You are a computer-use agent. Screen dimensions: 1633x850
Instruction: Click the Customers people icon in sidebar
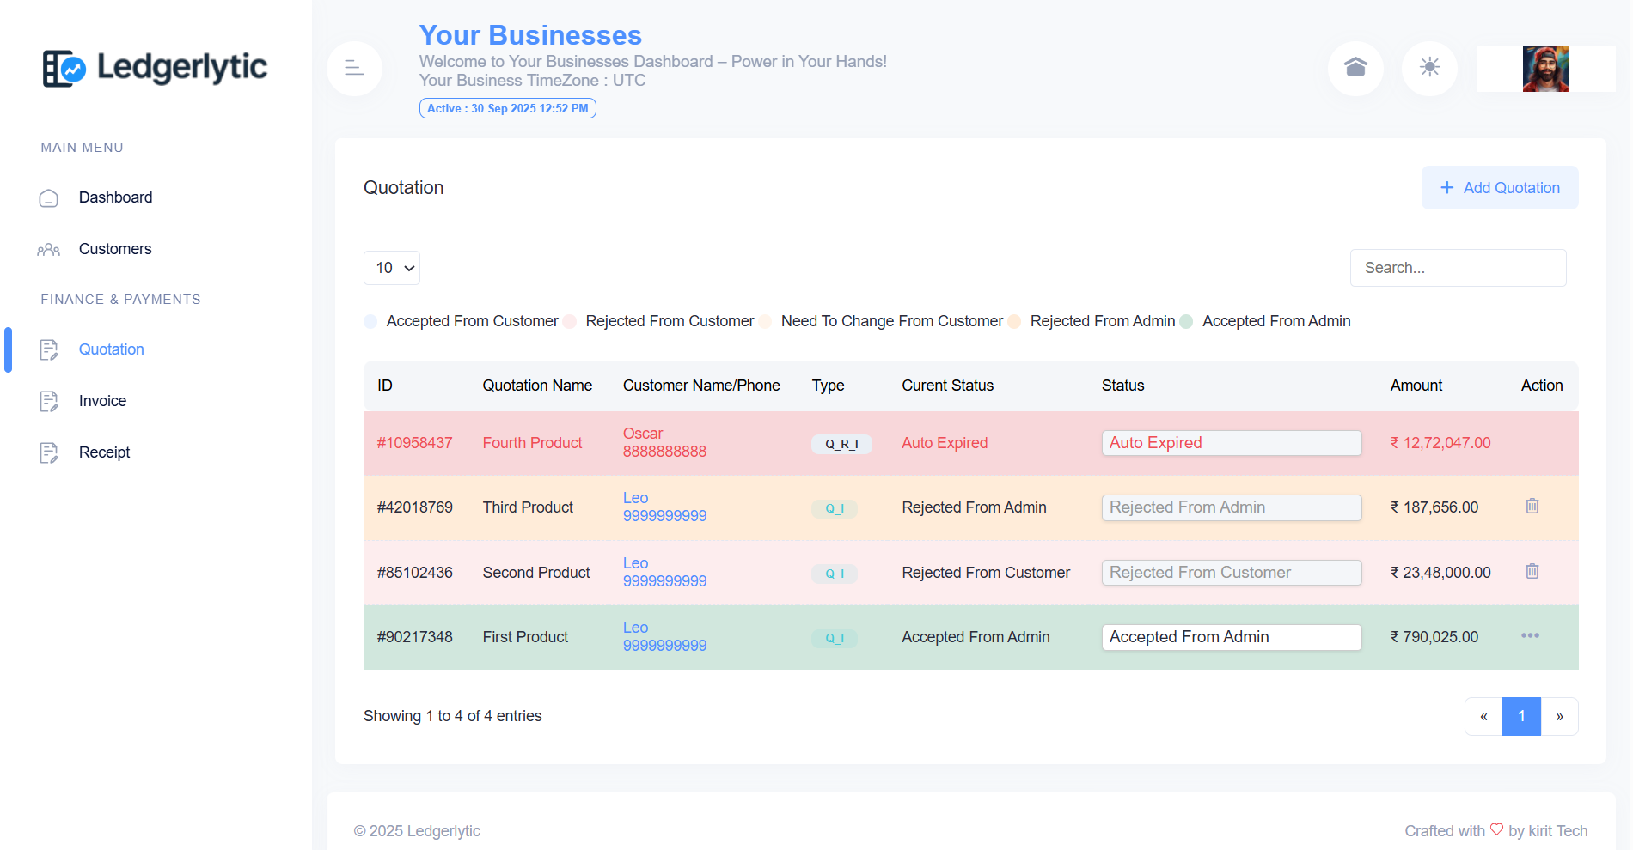pos(49,250)
